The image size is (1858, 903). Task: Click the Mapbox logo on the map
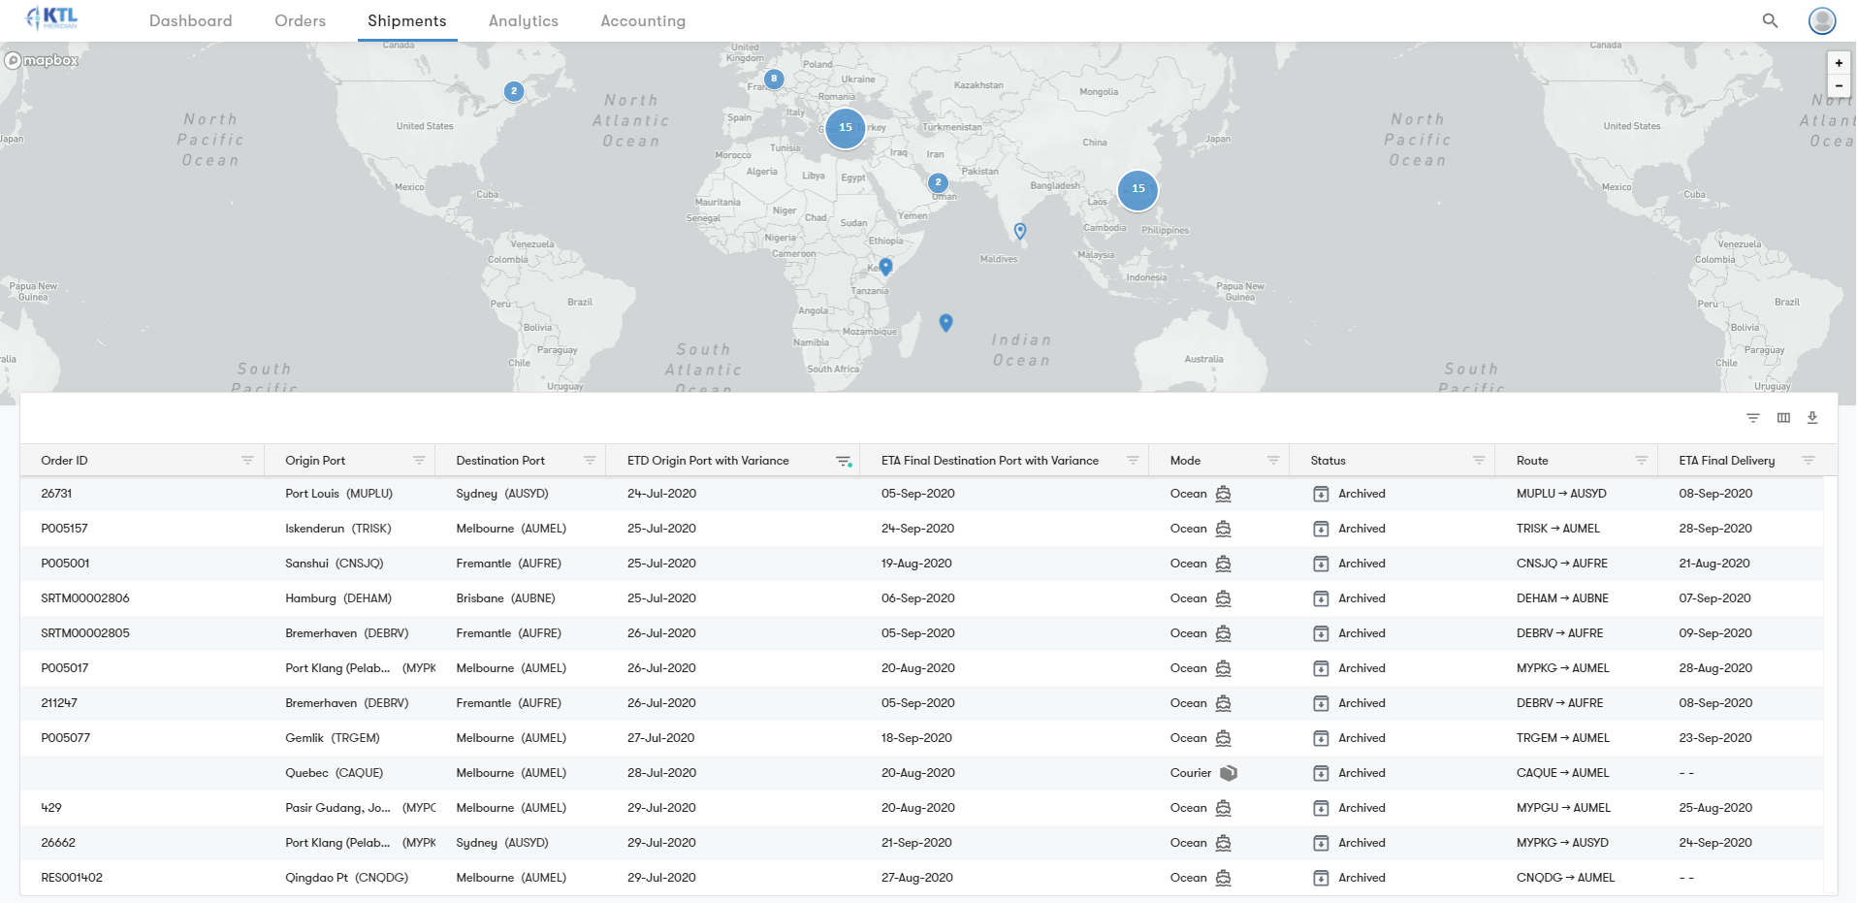click(x=41, y=60)
